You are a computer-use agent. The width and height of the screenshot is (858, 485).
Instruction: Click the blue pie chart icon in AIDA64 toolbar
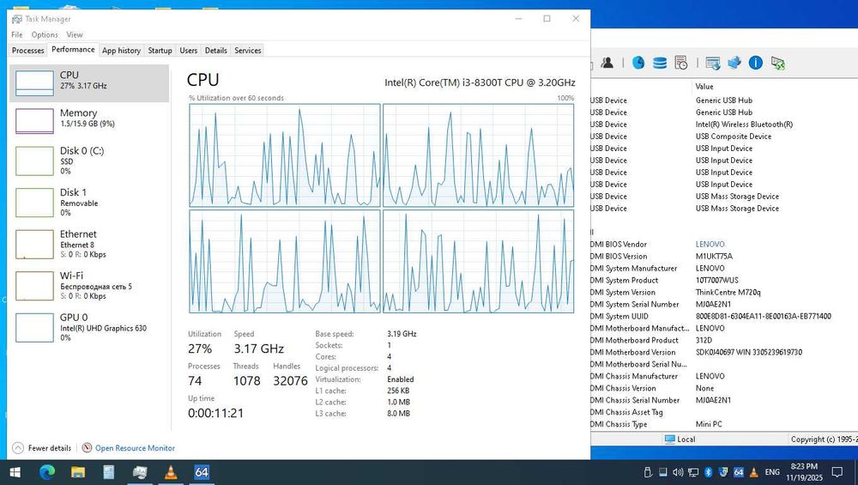coord(638,63)
